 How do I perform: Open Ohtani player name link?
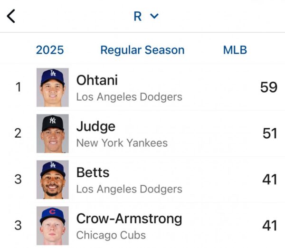97,80
